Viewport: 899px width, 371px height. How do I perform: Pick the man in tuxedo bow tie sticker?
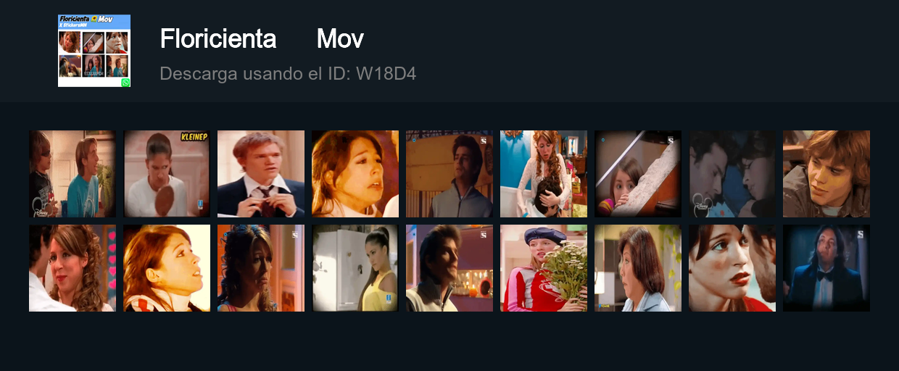pos(826,268)
